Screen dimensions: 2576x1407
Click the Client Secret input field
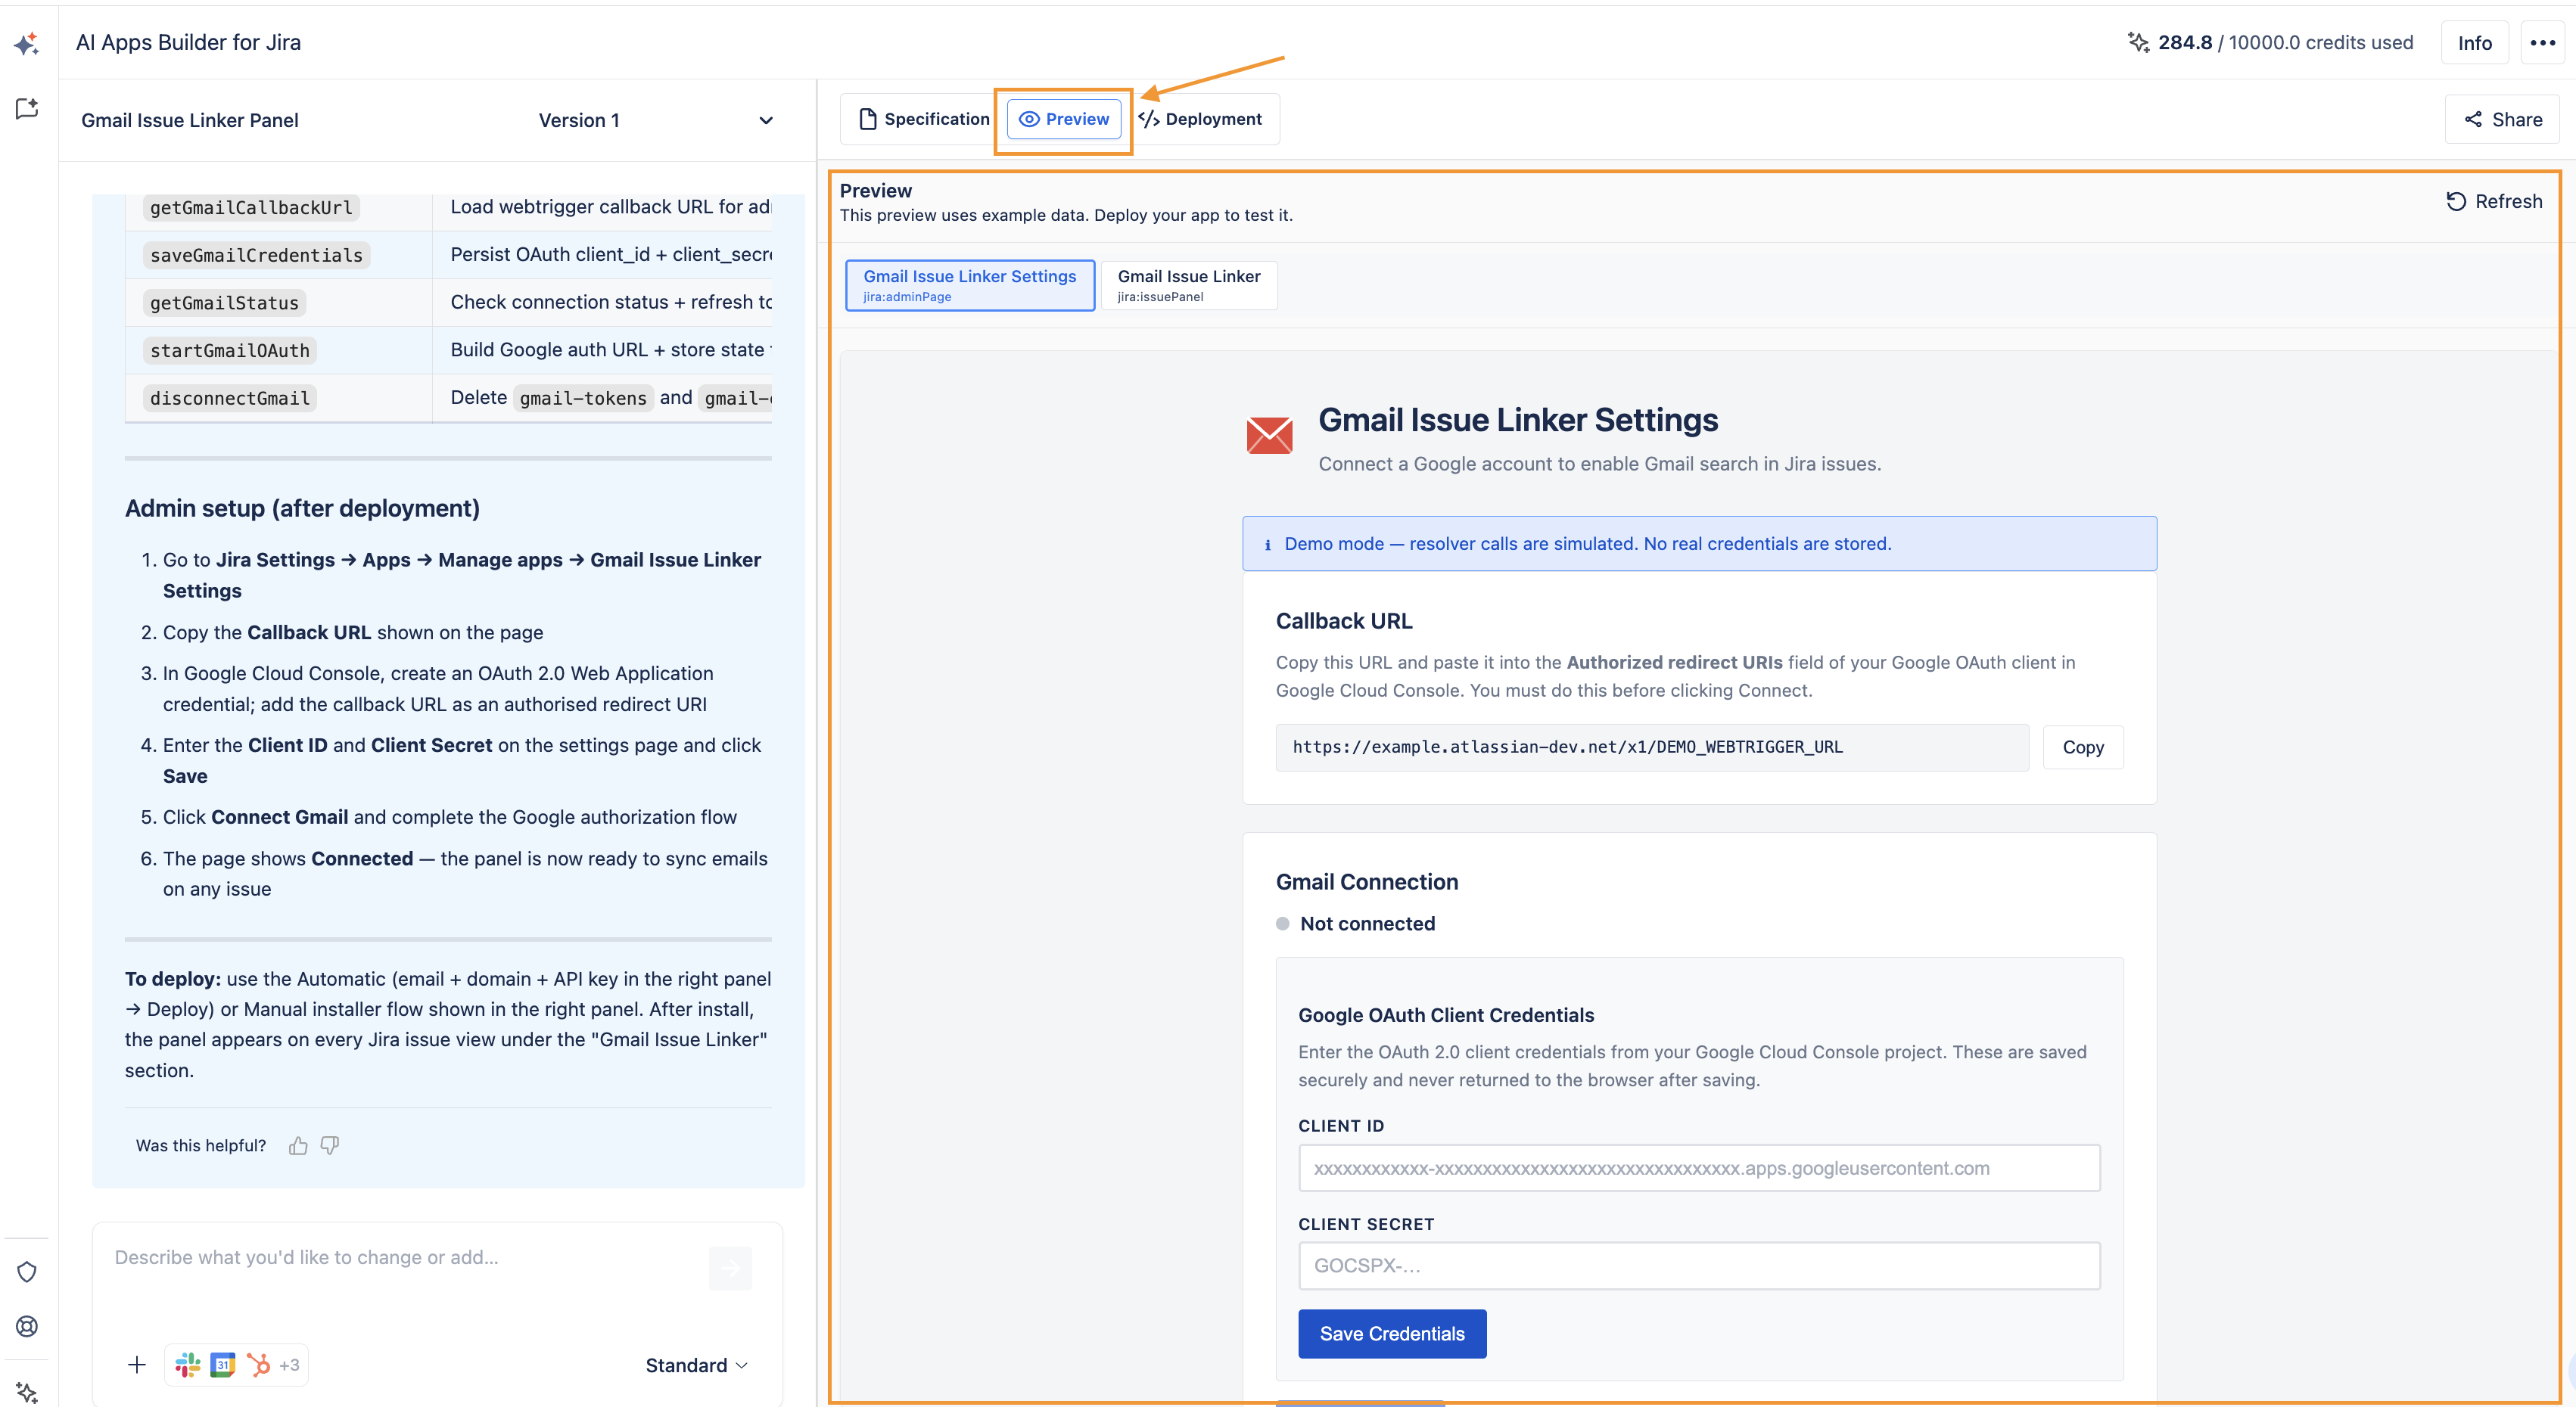pos(1699,1266)
